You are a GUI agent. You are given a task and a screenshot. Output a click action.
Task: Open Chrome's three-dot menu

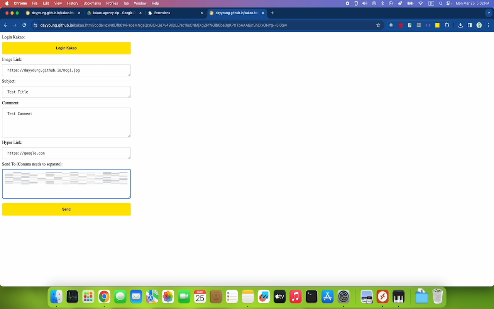(x=488, y=25)
